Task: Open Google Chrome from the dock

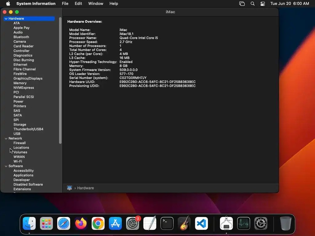Action: point(98,223)
